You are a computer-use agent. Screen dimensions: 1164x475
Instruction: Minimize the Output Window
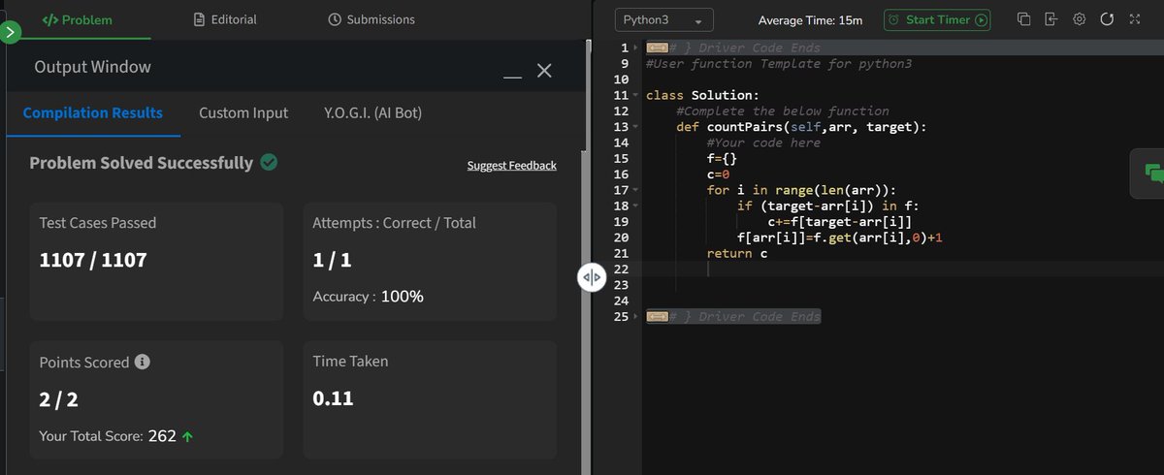[514, 76]
